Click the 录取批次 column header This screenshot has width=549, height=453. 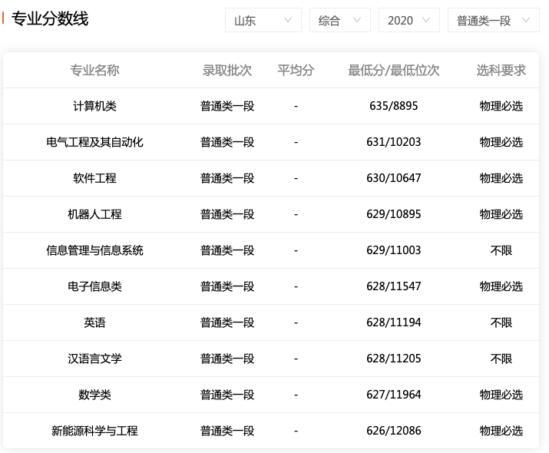click(227, 71)
